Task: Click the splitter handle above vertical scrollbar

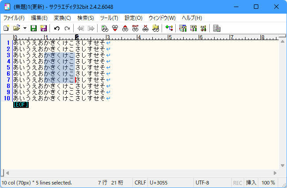Action: [283, 36]
